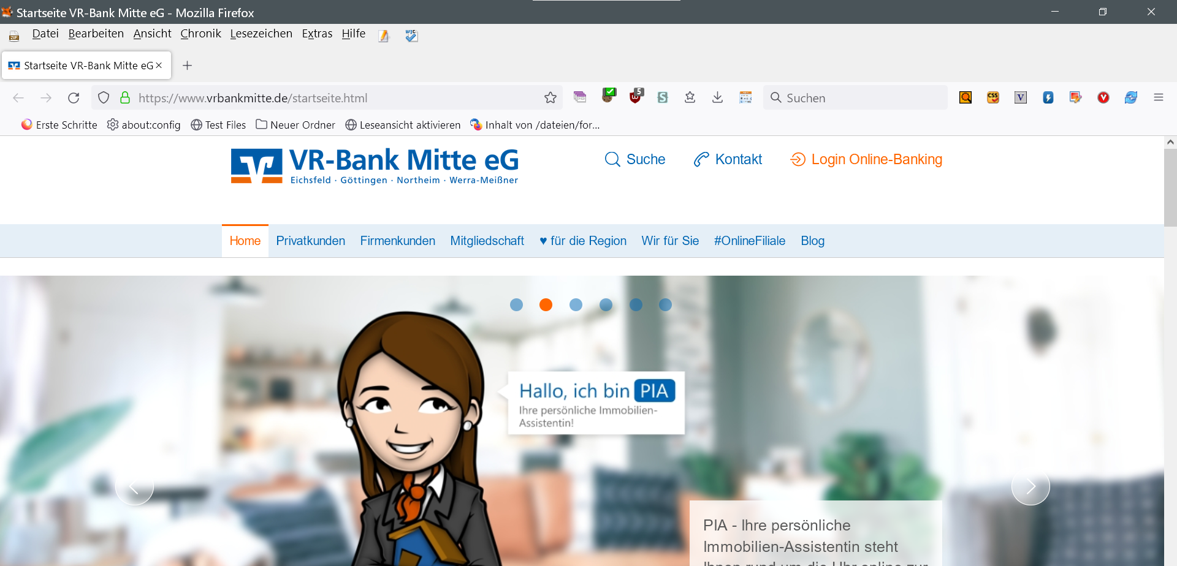The image size is (1177, 566).
Task: Open the bookmarks star tray icon
Action: coord(690,97)
